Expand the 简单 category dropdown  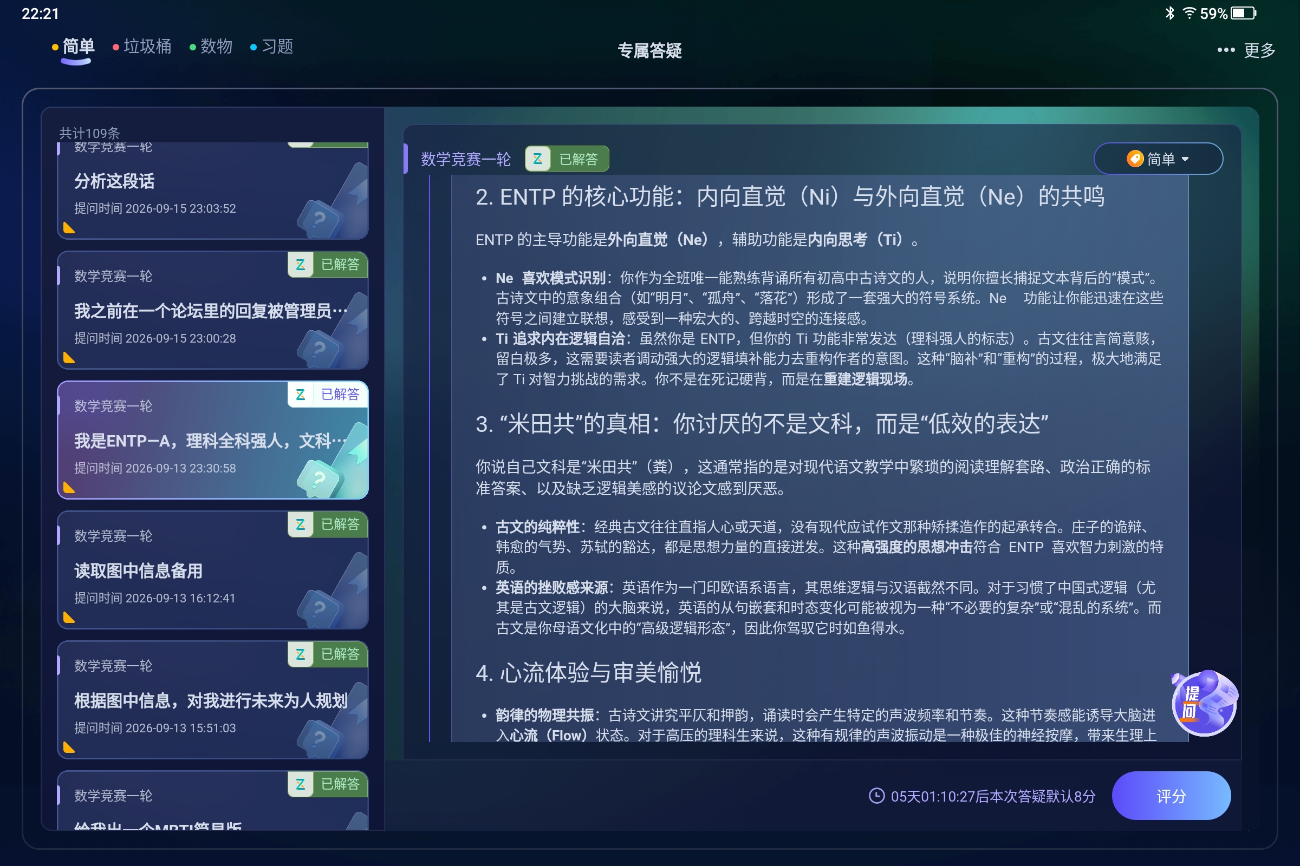point(1158,159)
